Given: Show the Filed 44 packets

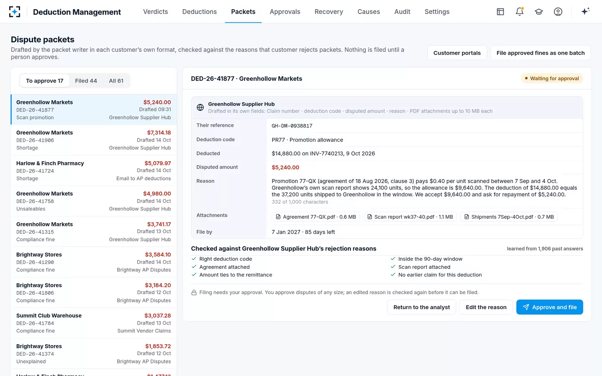Looking at the screenshot, I should point(86,81).
